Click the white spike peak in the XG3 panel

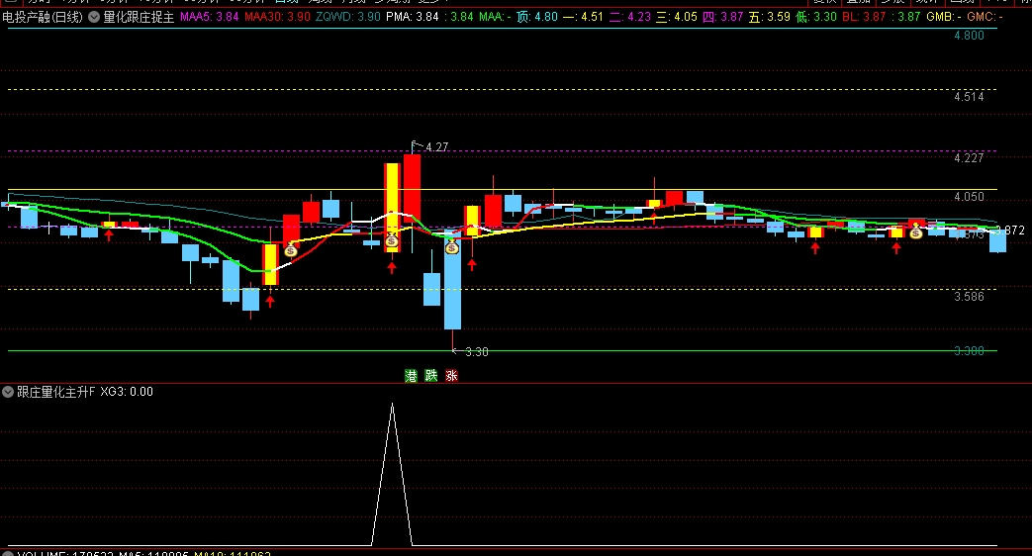click(x=392, y=405)
